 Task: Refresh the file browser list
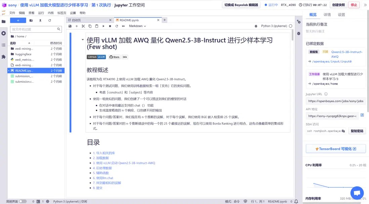coord(49,21)
